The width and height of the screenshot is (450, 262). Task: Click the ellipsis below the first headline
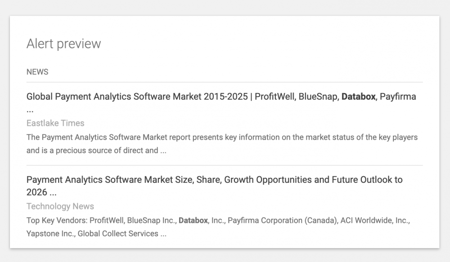30,110
